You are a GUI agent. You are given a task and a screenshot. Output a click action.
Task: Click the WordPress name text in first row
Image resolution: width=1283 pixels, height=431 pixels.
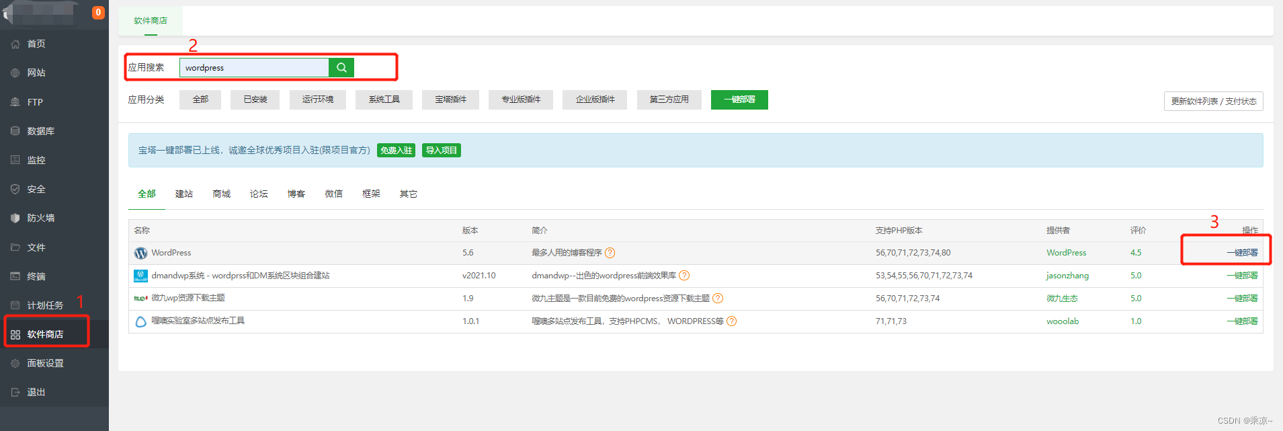coord(171,253)
